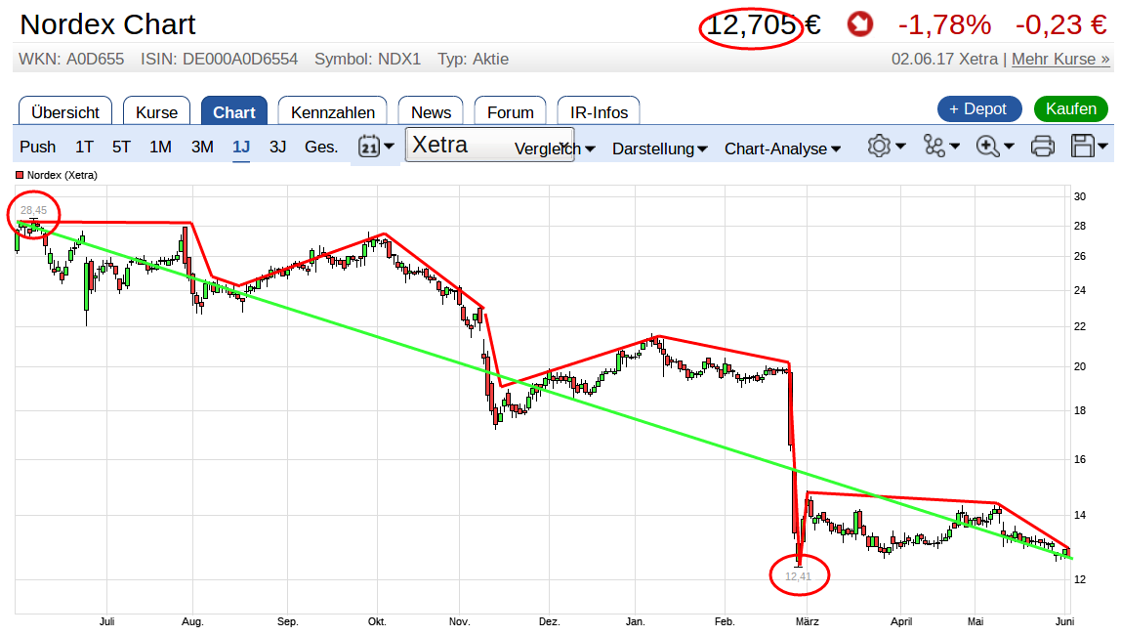Select the 1J time range
The height and width of the screenshot is (636, 1121).
241,147
